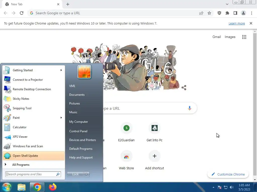The image size is (257, 192).
Task: Open Gmail link
Action: pyautogui.click(x=217, y=37)
